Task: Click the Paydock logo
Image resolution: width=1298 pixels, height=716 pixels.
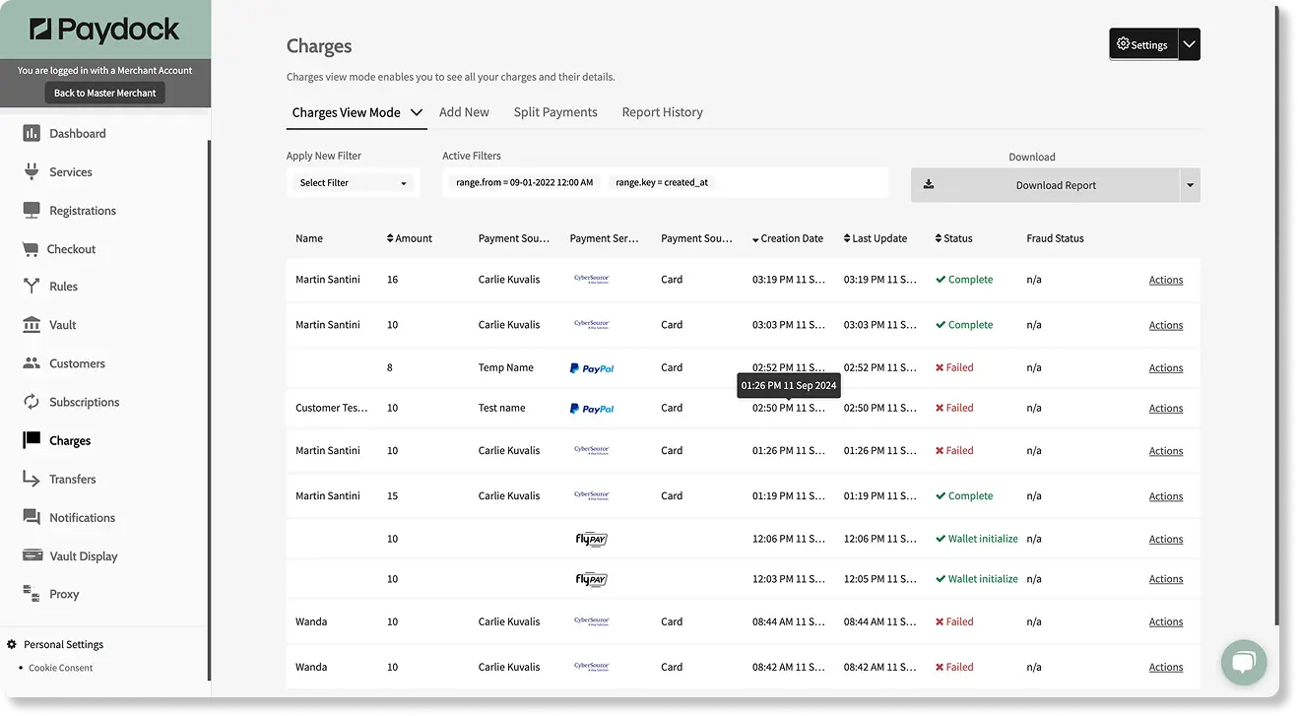Action: coord(104,30)
